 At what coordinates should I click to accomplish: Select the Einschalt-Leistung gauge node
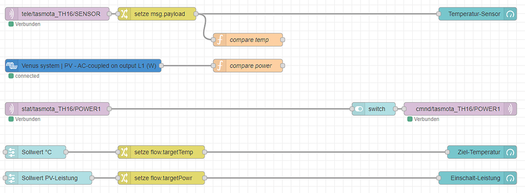[477, 178]
